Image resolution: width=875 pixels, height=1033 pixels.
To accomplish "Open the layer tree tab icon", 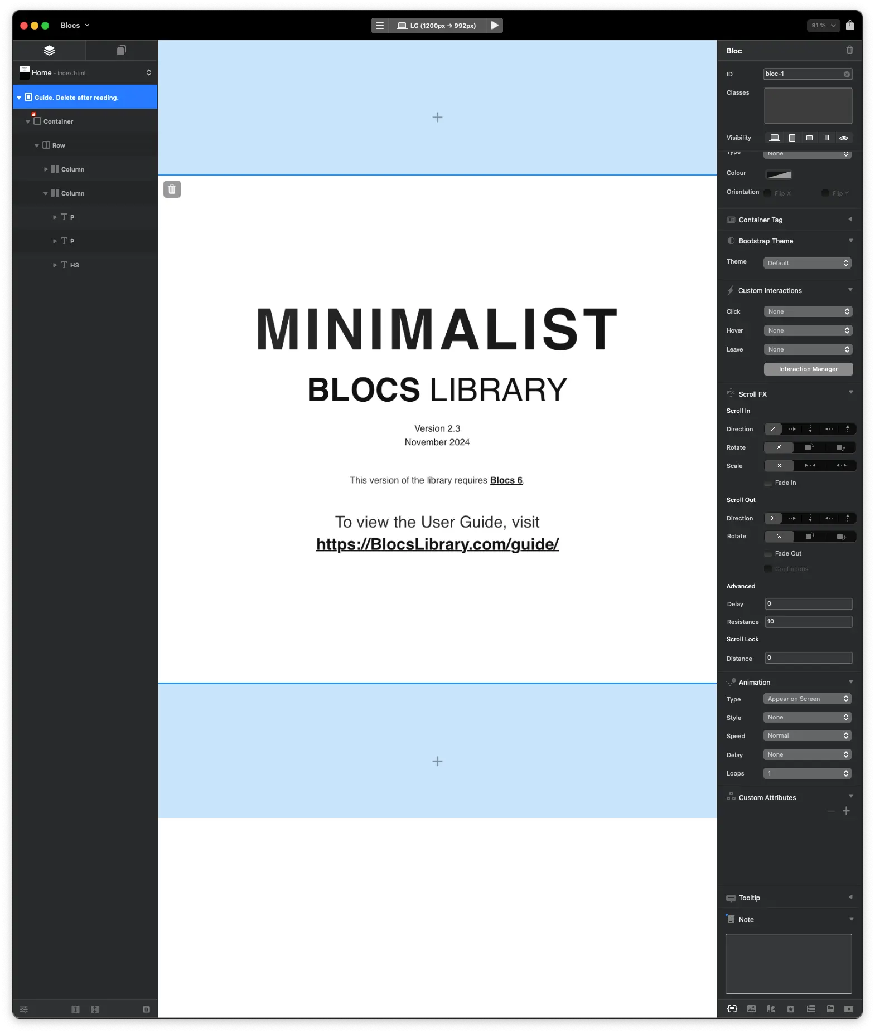I will pos(49,50).
